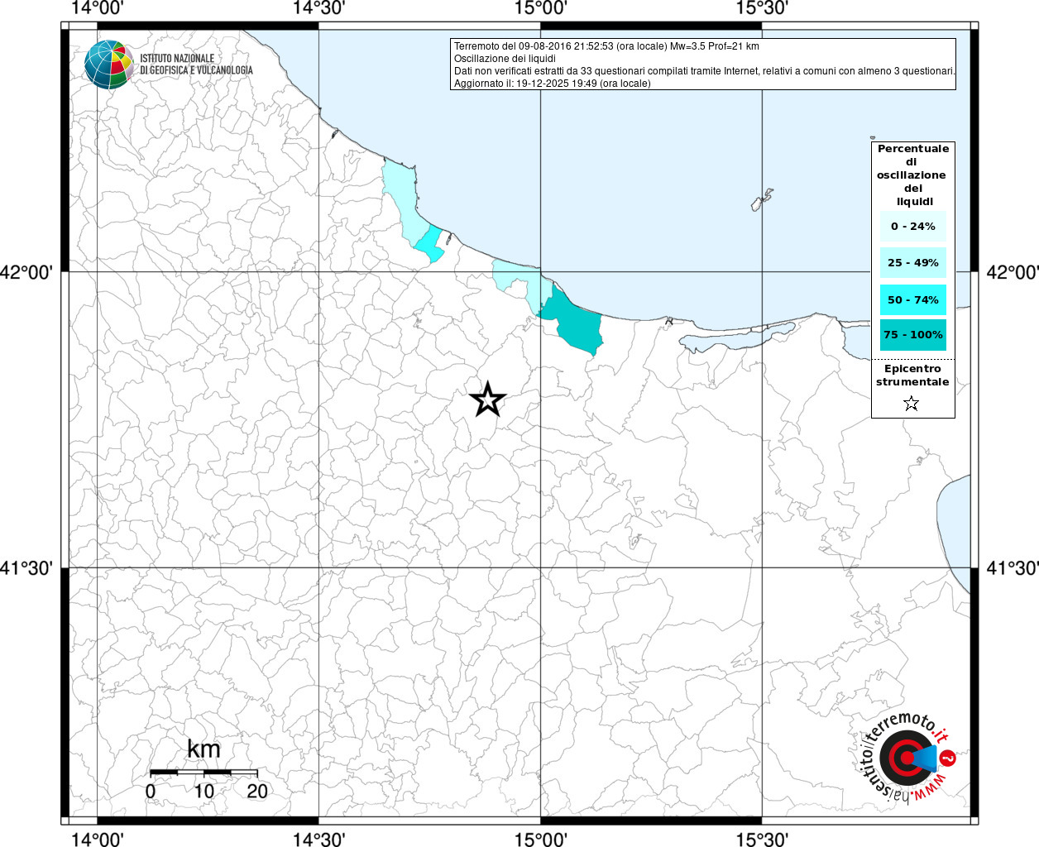Click the top axis label 15°00'
The height and width of the screenshot is (847, 1039).
coord(541,8)
